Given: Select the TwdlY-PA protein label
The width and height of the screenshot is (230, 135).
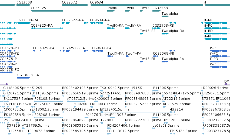Looking at the screenshot, I should click(134, 54).
